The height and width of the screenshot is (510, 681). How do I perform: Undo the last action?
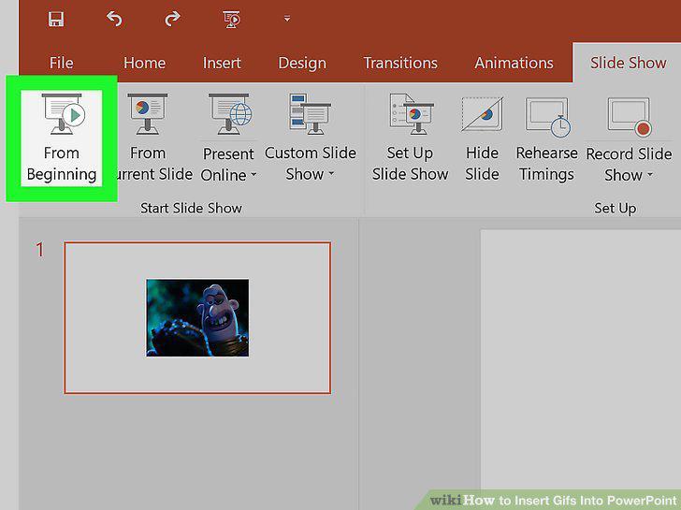tap(114, 19)
